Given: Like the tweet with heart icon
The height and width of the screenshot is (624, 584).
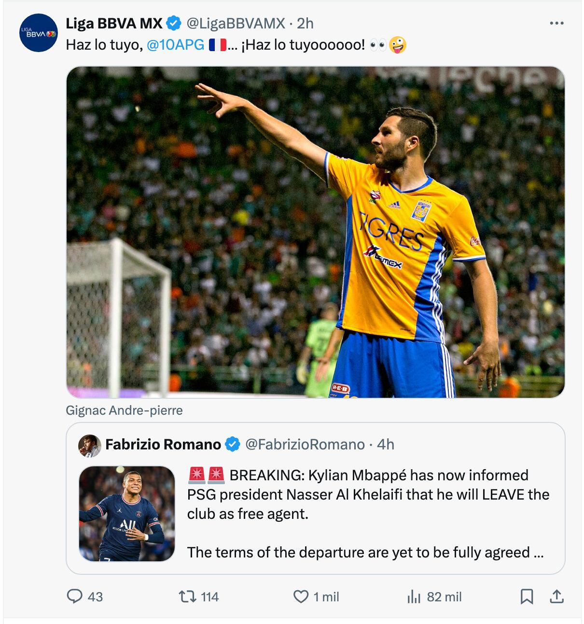Looking at the screenshot, I should tap(301, 597).
